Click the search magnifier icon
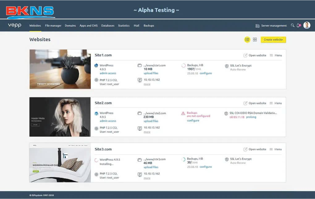Screen dimensions: 315x199 (293, 26)
